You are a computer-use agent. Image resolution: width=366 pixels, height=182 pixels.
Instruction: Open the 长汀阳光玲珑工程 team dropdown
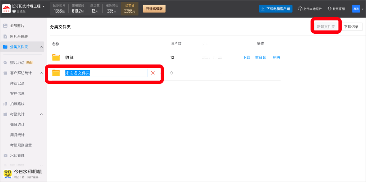(29, 6)
